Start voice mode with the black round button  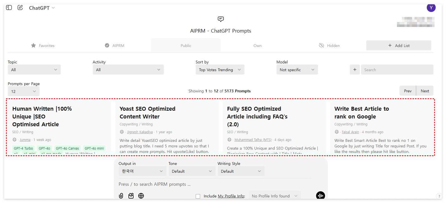[x=321, y=196]
